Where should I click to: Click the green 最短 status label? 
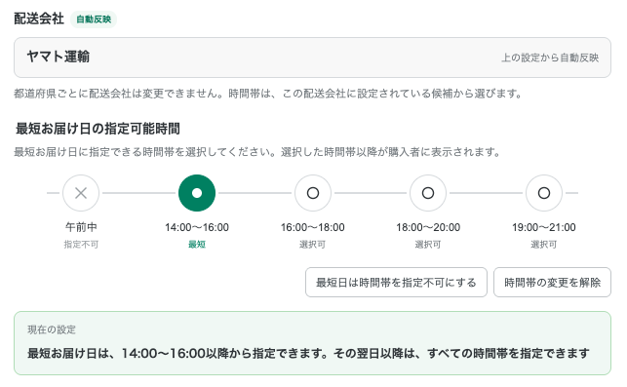click(x=197, y=245)
